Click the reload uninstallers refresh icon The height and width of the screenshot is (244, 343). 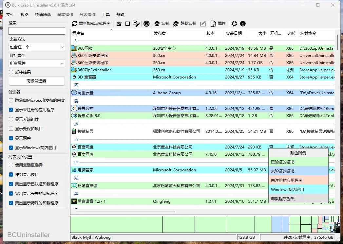(x=75, y=24)
